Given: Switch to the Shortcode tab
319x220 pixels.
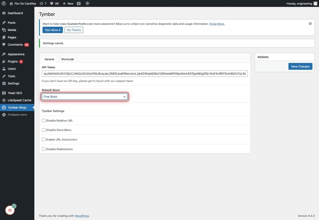Looking at the screenshot, I should (x=68, y=59).
